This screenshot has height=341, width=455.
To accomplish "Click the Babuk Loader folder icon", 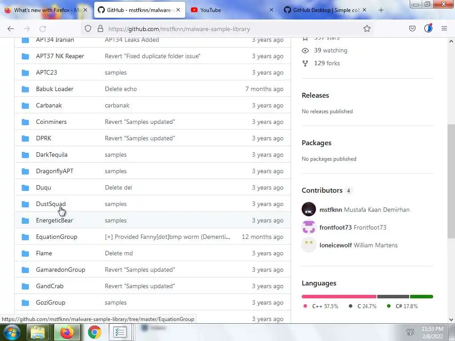I will click(x=25, y=89).
